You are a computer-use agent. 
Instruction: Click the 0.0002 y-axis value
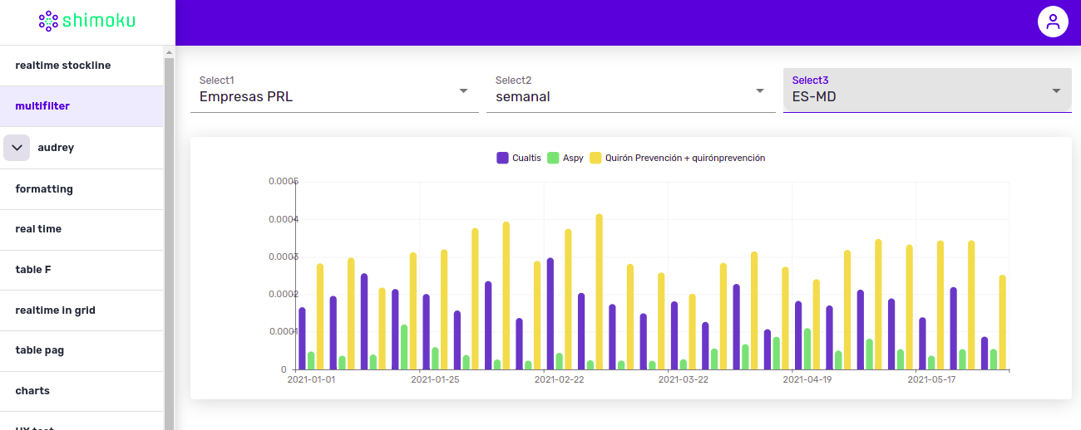tap(284, 294)
